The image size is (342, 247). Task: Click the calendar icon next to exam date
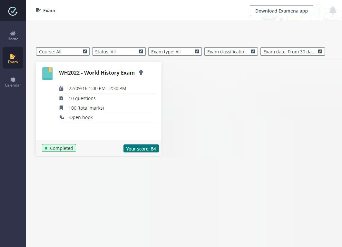[61, 88]
